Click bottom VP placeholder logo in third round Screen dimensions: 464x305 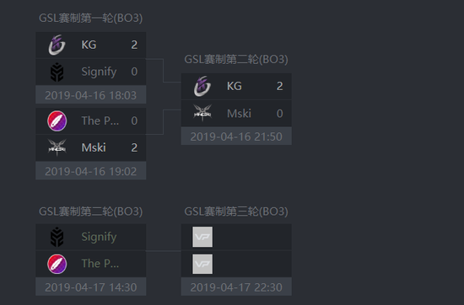202,264
